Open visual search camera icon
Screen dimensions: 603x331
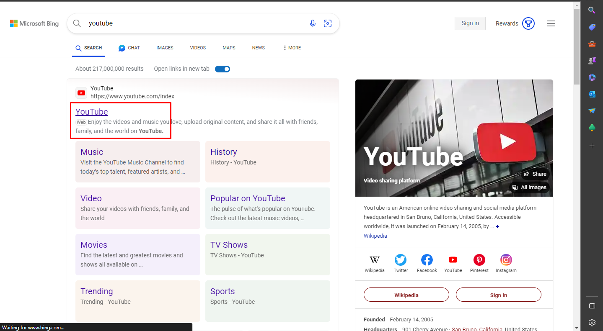pyautogui.click(x=328, y=23)
